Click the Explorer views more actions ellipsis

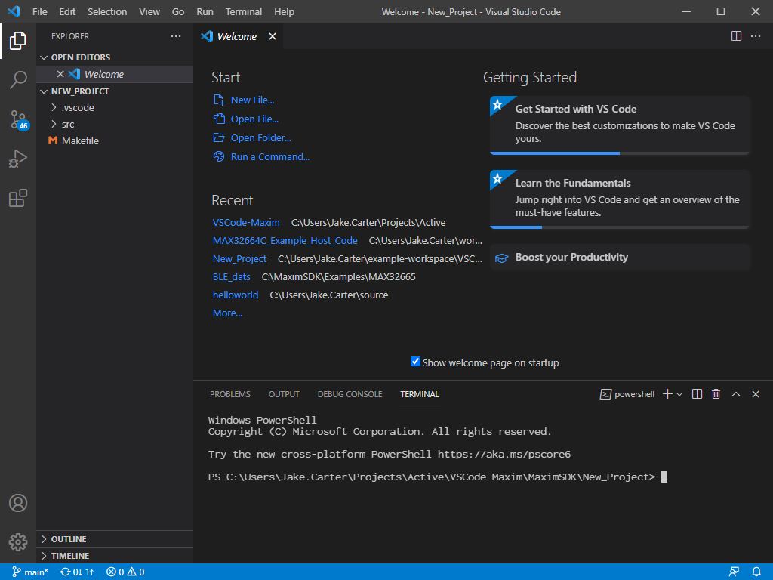(175, 36)
